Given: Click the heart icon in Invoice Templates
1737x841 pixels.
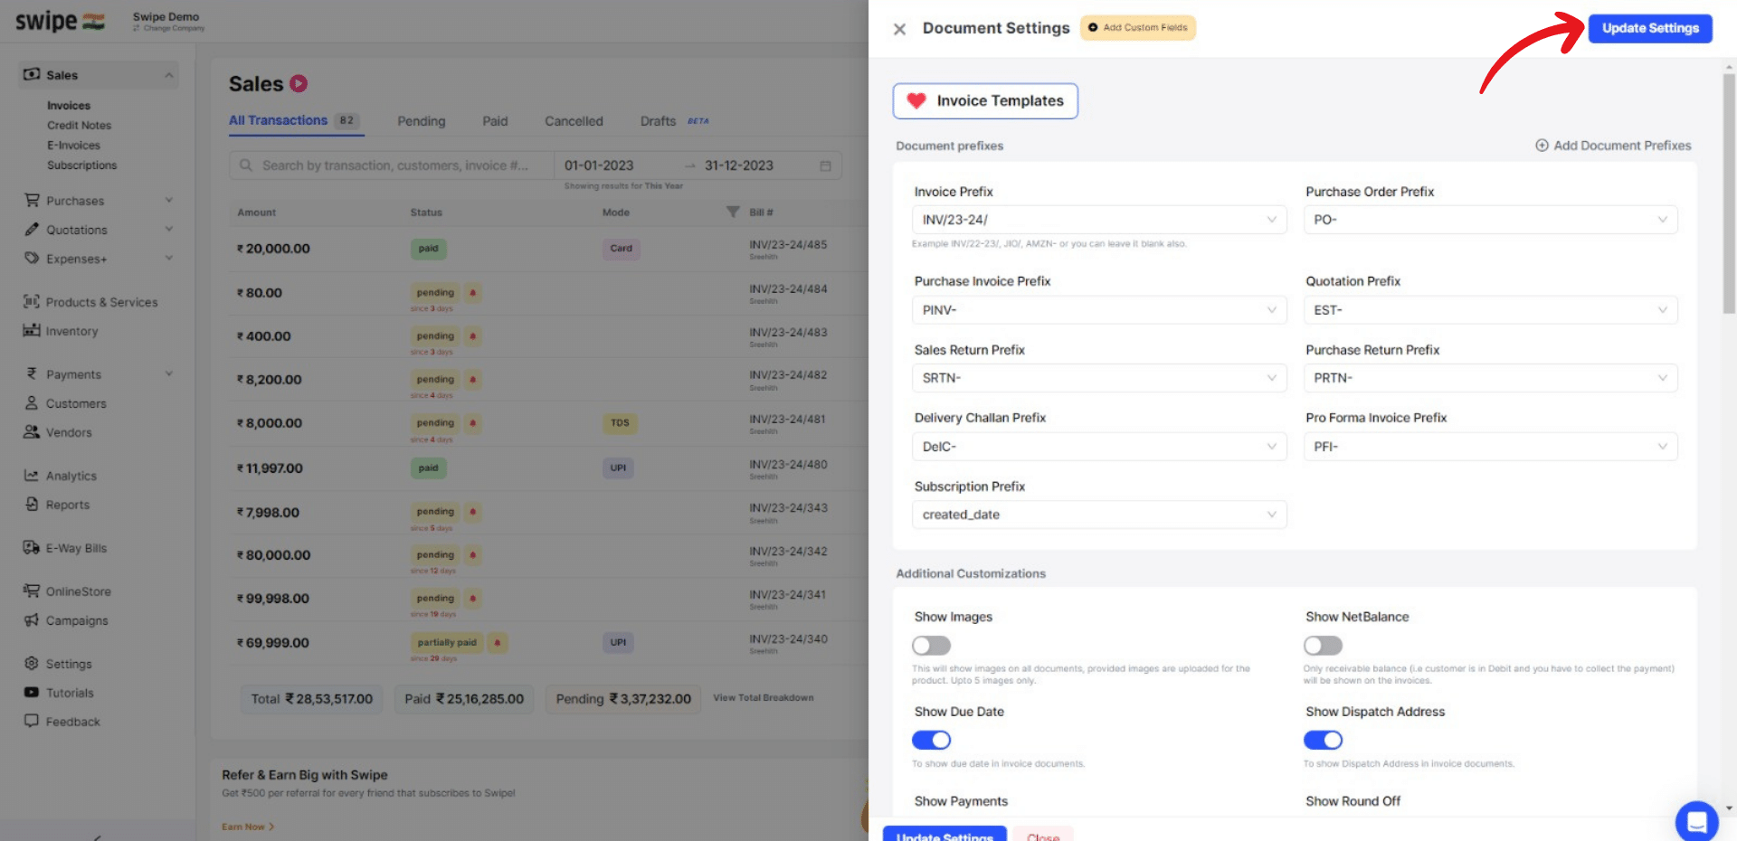Looking at the screenshot, I should point(916,101).
